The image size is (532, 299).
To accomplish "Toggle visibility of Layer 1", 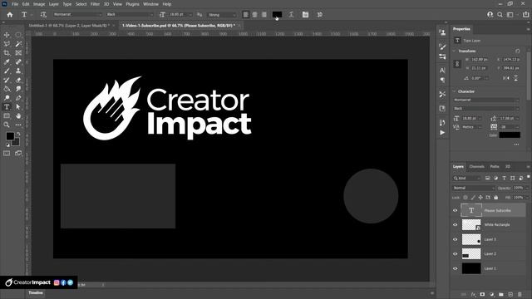I will (x=456, y=268).
